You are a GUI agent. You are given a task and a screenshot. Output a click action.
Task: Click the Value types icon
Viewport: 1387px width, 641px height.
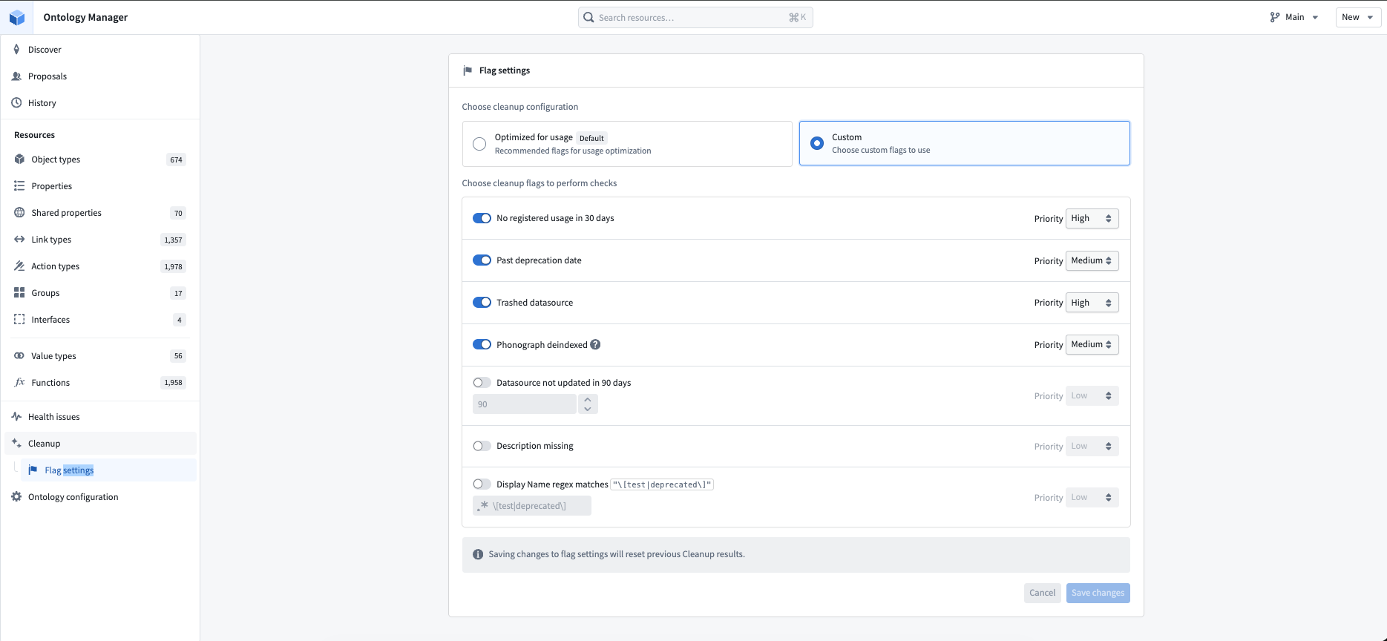[x=19, y=356]
